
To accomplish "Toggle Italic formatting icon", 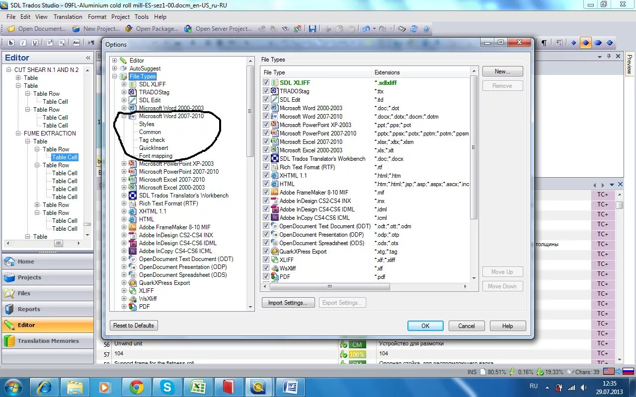I will pos(23,43).
